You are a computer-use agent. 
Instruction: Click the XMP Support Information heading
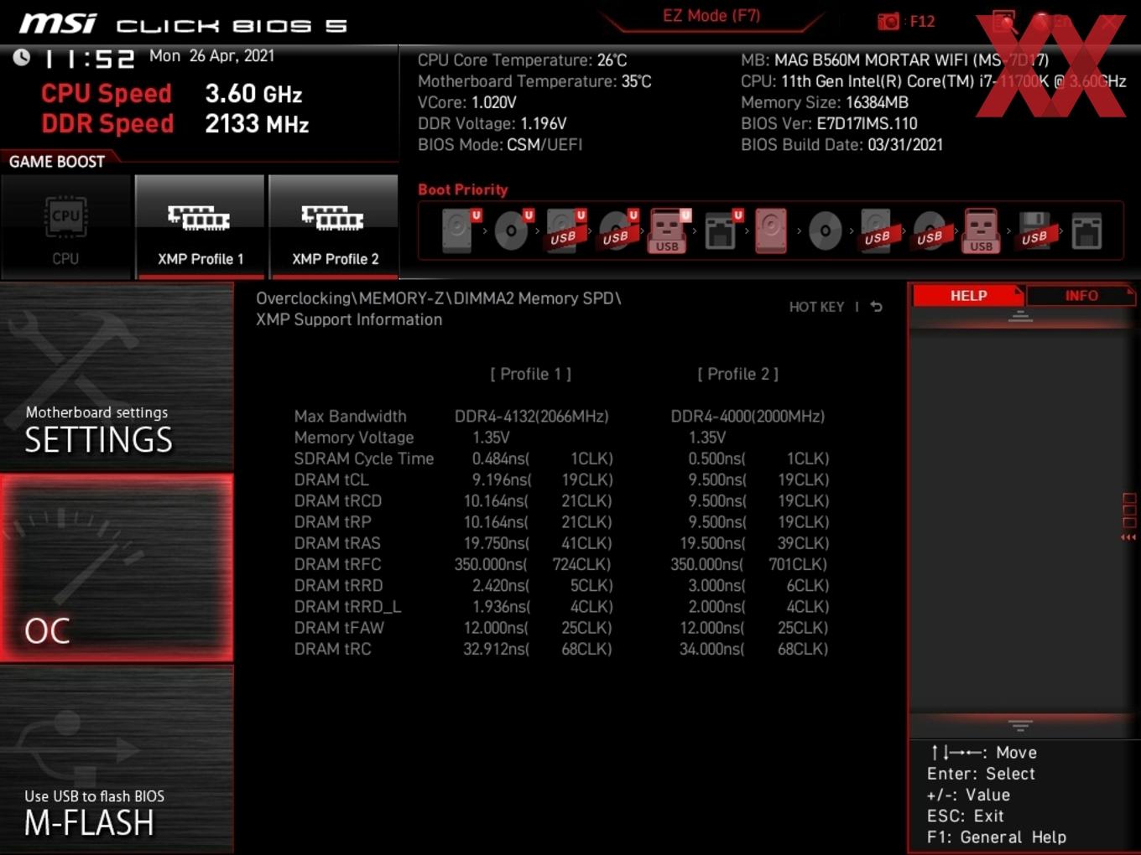pos(349,319)
